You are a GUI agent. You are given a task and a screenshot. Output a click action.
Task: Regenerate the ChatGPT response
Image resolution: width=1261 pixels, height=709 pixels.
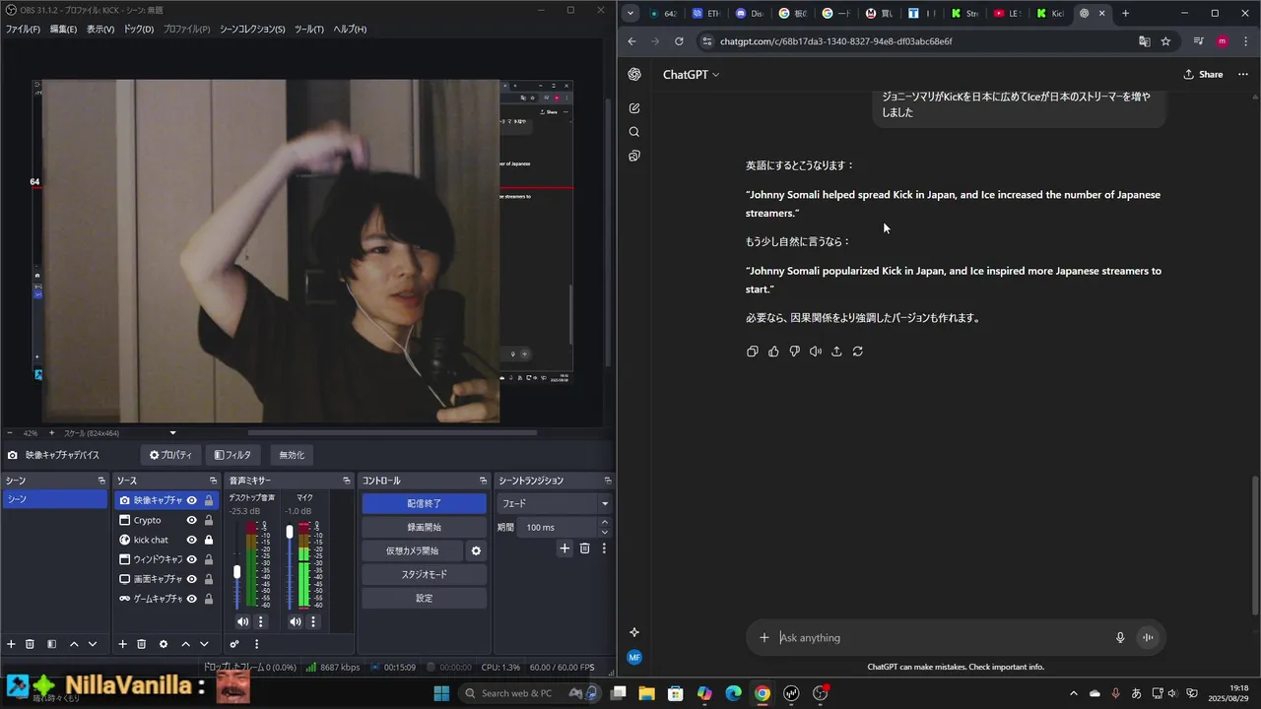coord(858,352)
